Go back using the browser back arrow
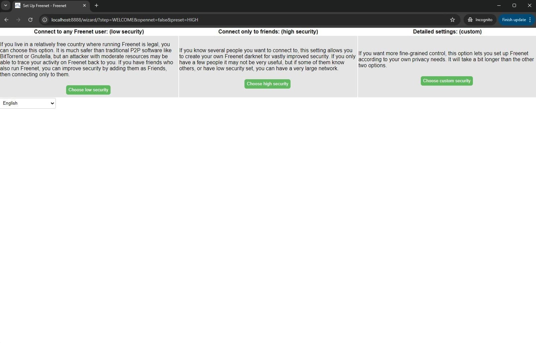 click(x=6, y=20)
